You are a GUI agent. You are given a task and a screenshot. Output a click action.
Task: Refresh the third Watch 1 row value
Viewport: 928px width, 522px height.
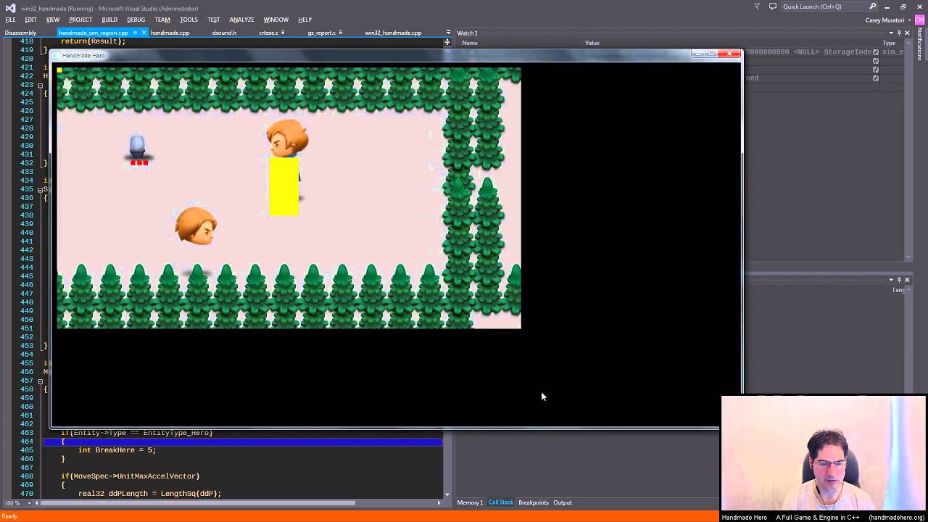[x=876, y=70]
